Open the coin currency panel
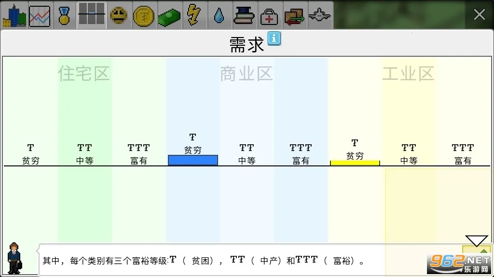 pyautogui.click(x=144, y=15)
